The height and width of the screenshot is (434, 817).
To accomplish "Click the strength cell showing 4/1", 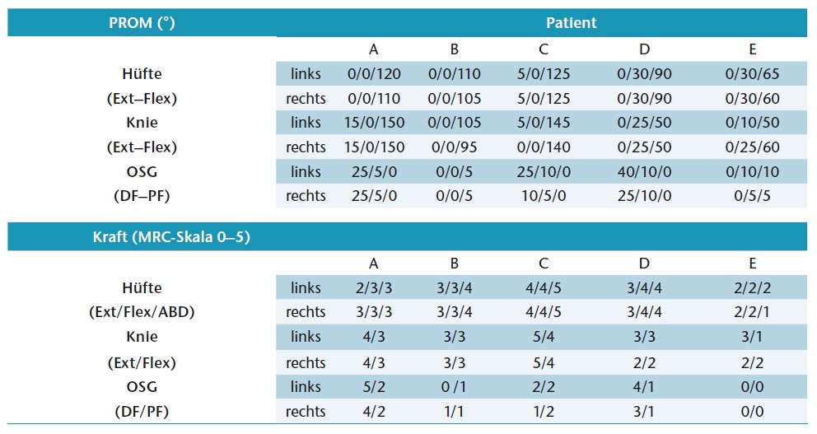I will (644, 387).
